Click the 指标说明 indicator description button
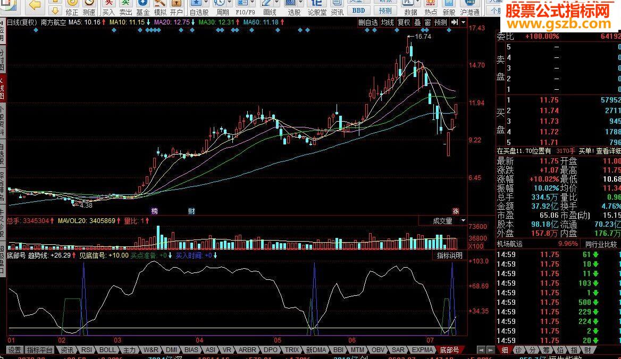 pyautogui.click(x=449, y=256)
